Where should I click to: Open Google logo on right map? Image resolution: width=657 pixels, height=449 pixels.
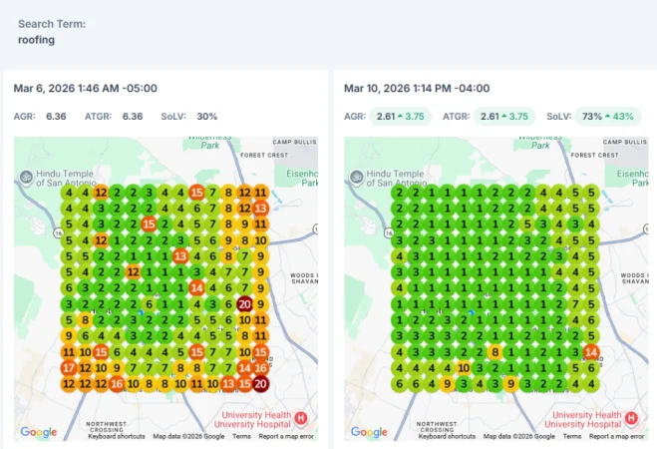(369, 432)
